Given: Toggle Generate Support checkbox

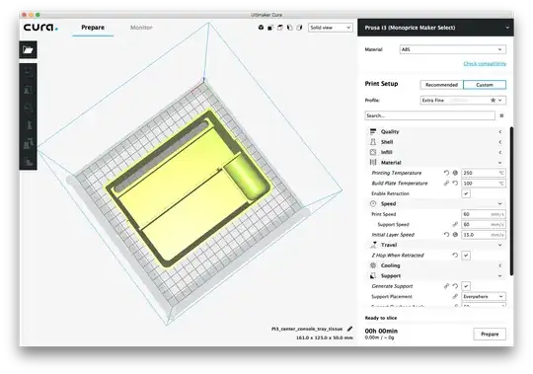Looking at the screenshot, I should point(466,286).
